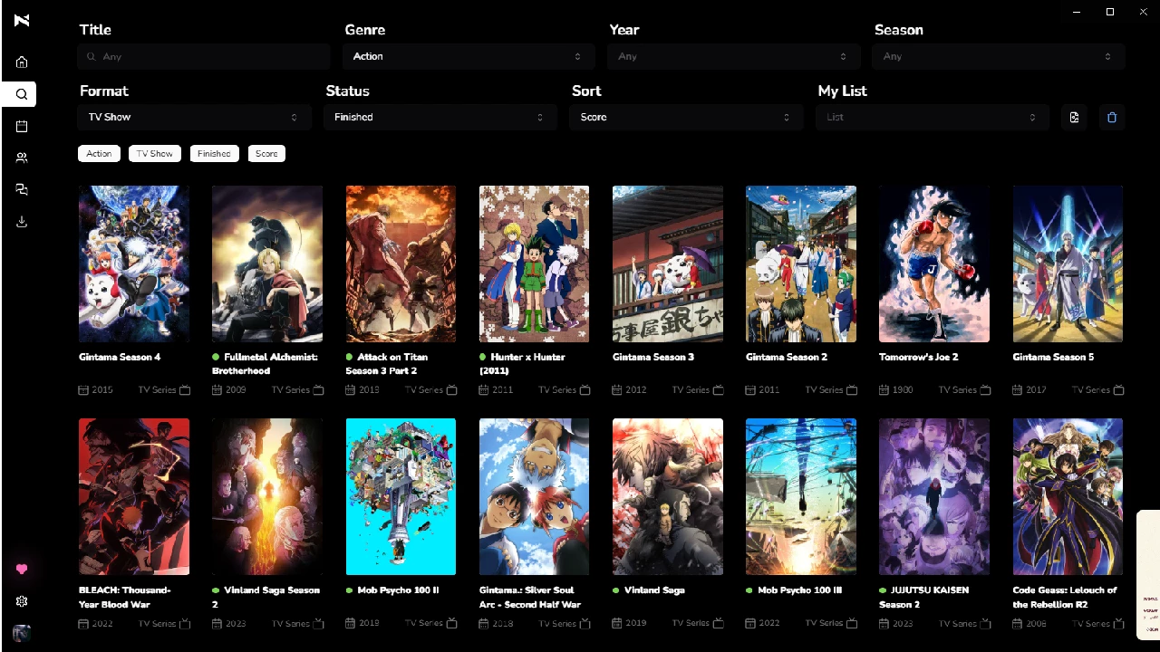Open the Tomorrow's Joe 2 poster

(x=933, y=264)
